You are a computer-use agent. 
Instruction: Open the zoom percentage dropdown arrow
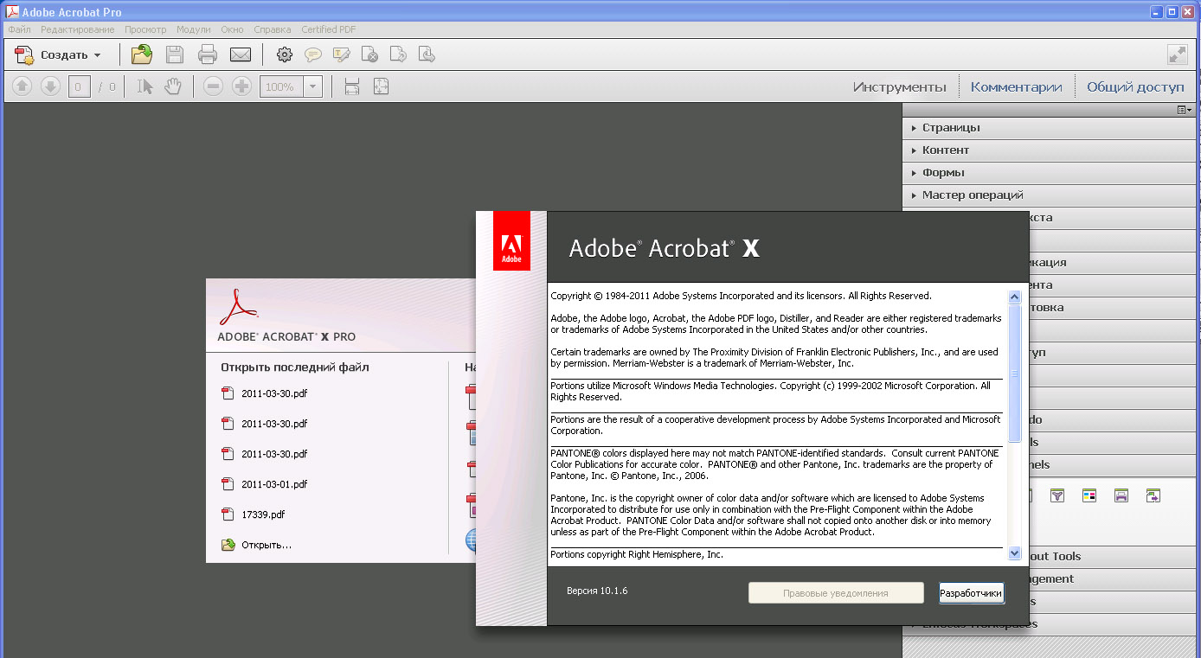tap(313, 86)
